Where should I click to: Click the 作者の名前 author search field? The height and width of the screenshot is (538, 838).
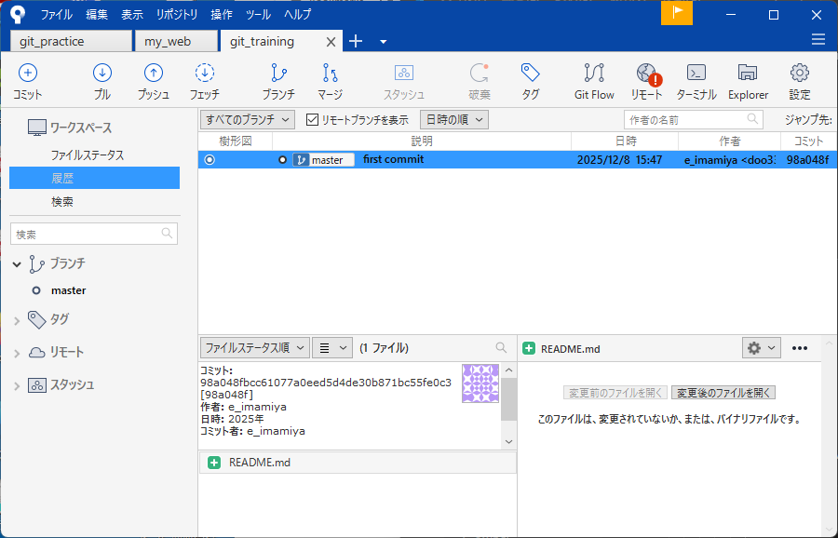pyautogui.click(x=685, y=120)
